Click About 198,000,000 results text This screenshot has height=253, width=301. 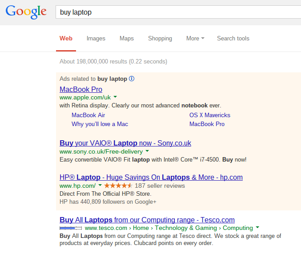point(113,62)
